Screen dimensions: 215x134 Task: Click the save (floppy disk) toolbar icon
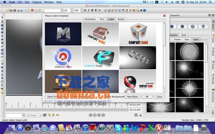[11, 10]
